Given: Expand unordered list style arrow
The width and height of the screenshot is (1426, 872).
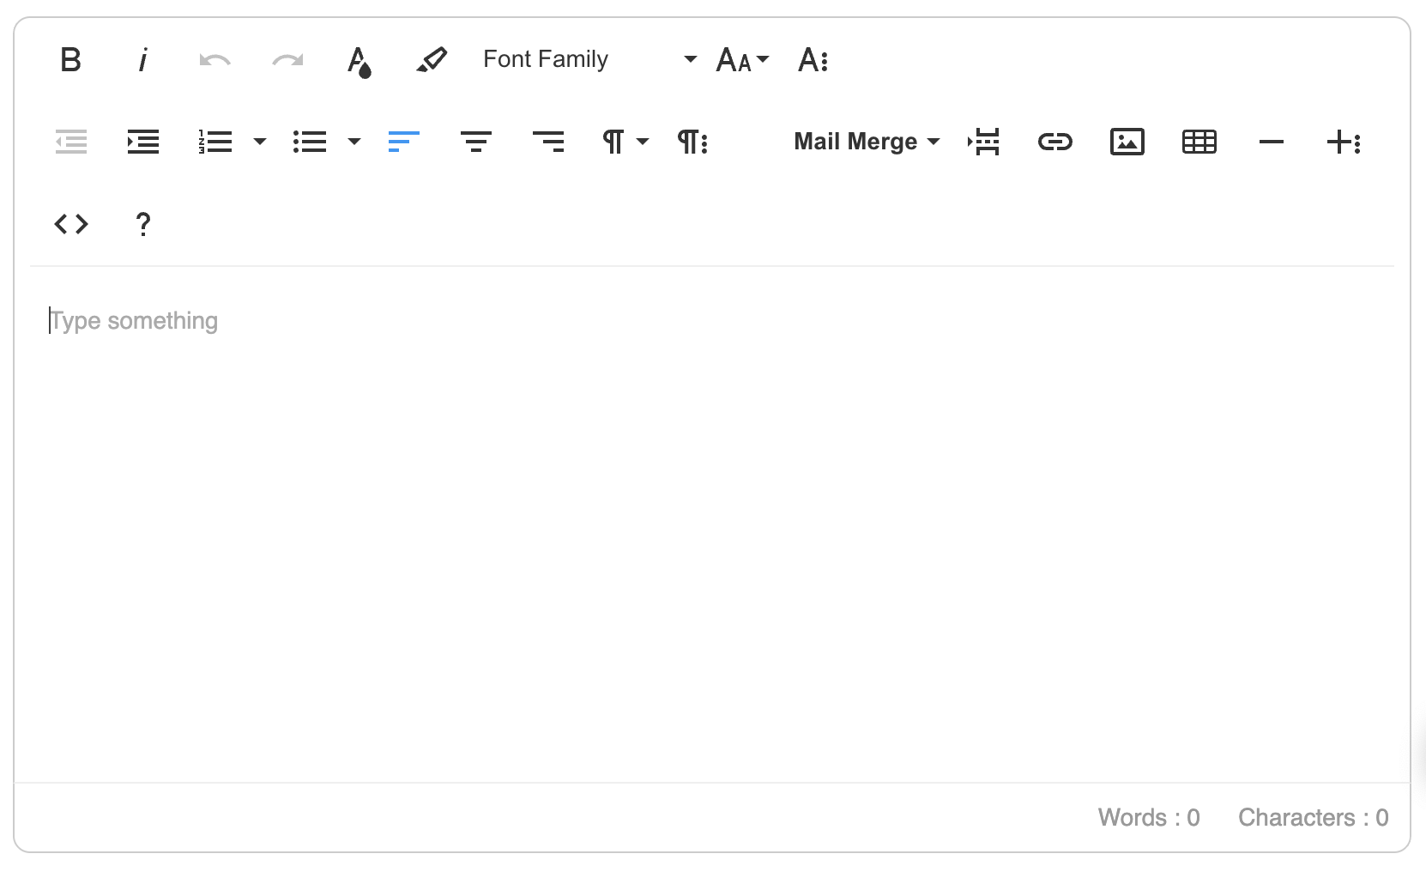Looking at the screenshot, I should coord(354,142).
